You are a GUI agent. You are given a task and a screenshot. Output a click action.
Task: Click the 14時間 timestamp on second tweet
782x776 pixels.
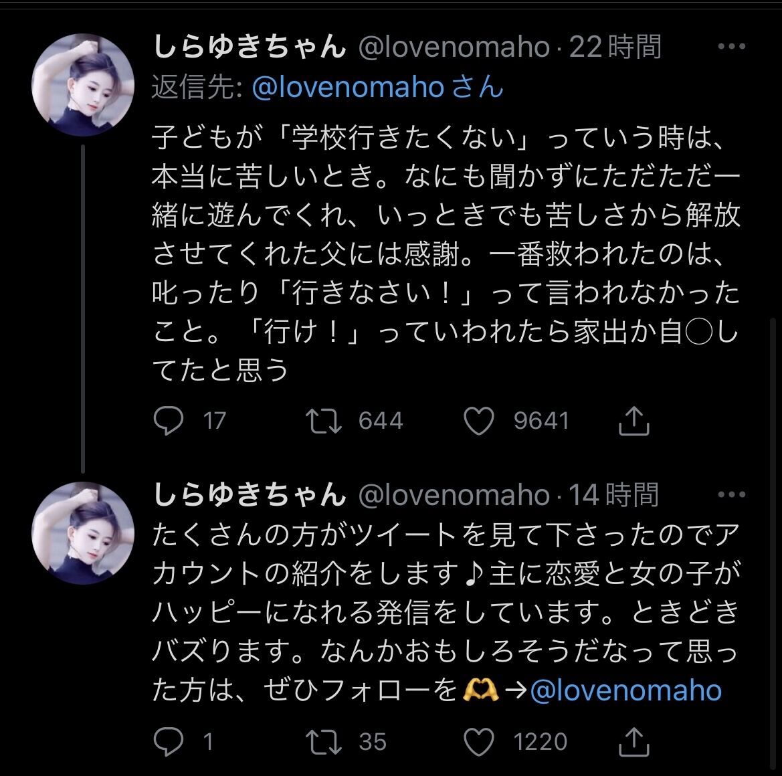click(x=613, y=495)
